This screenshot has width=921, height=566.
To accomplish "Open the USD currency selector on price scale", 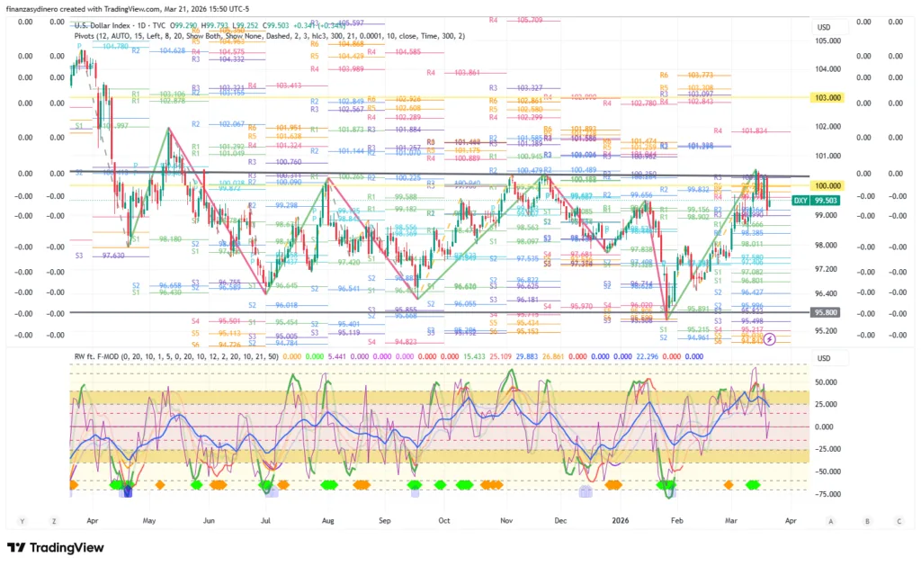I will pos(823,27).
